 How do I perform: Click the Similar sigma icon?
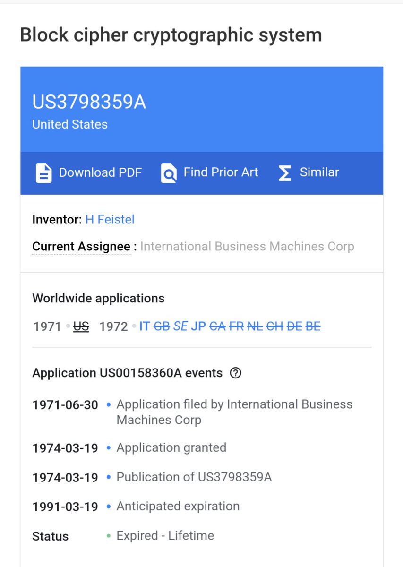click(284, 173)
